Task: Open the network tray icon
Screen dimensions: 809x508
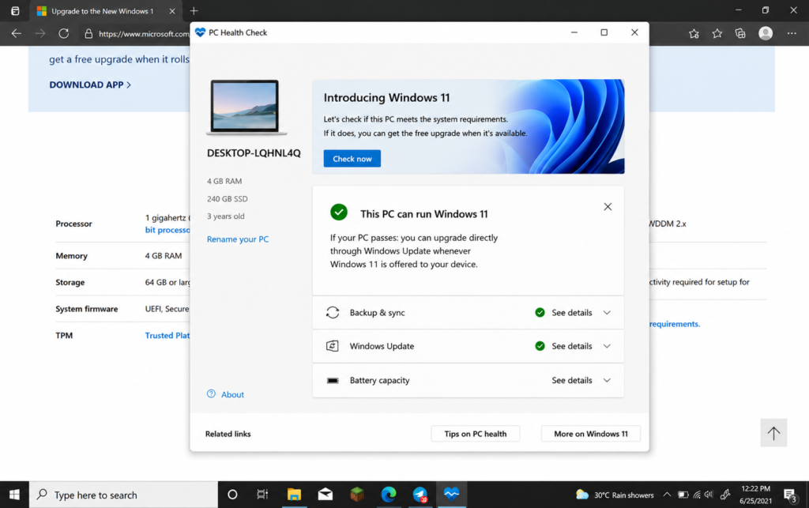Action: (x=697, y=495)
